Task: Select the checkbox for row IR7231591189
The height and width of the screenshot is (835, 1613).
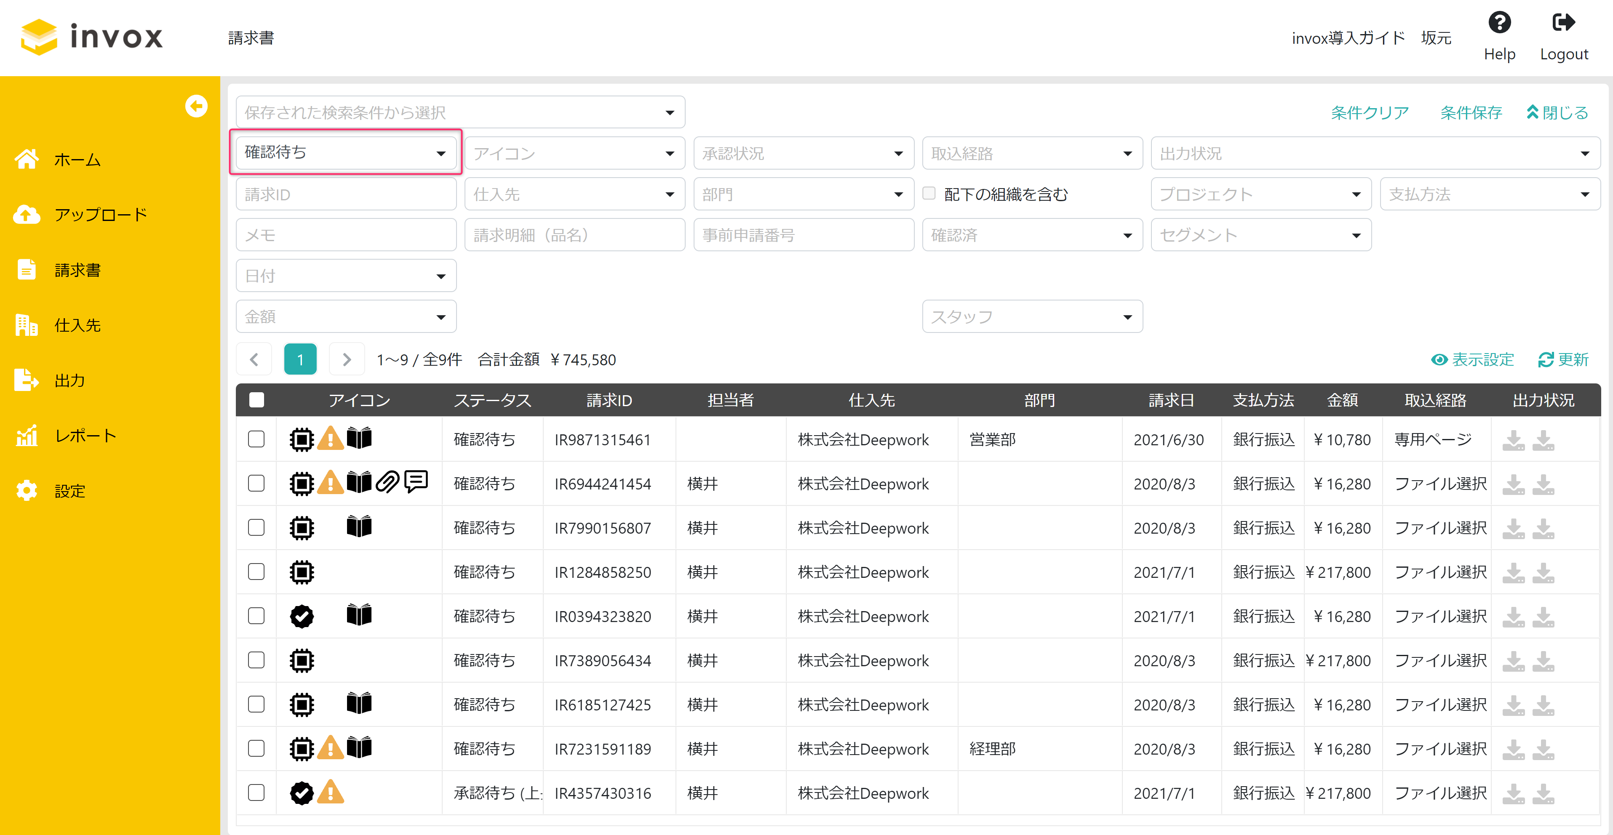Action: click(x=257, y=749)
